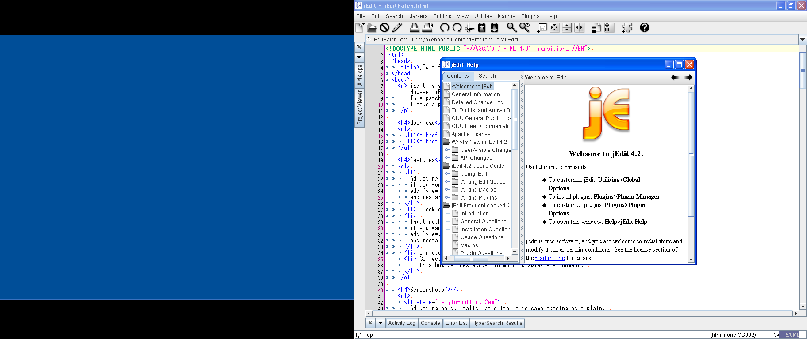
Task: Expand Using jEdit tree node
Action: 447,173
